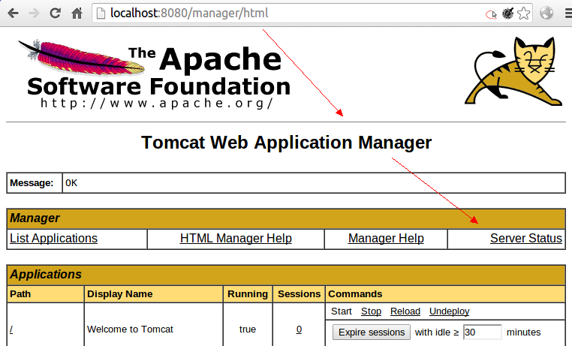This screenshot has width=572, height=346.
Task: Click the OK message text
Action: click(71, 183)
